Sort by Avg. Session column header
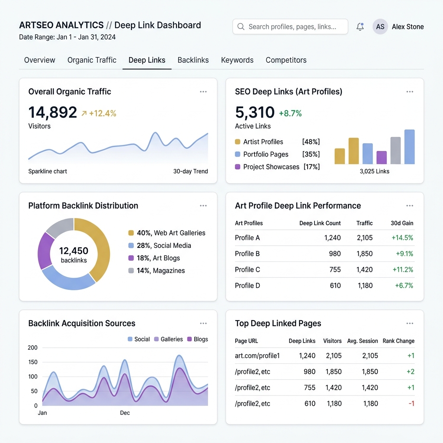The image size is (443, 443). (363, 341)
